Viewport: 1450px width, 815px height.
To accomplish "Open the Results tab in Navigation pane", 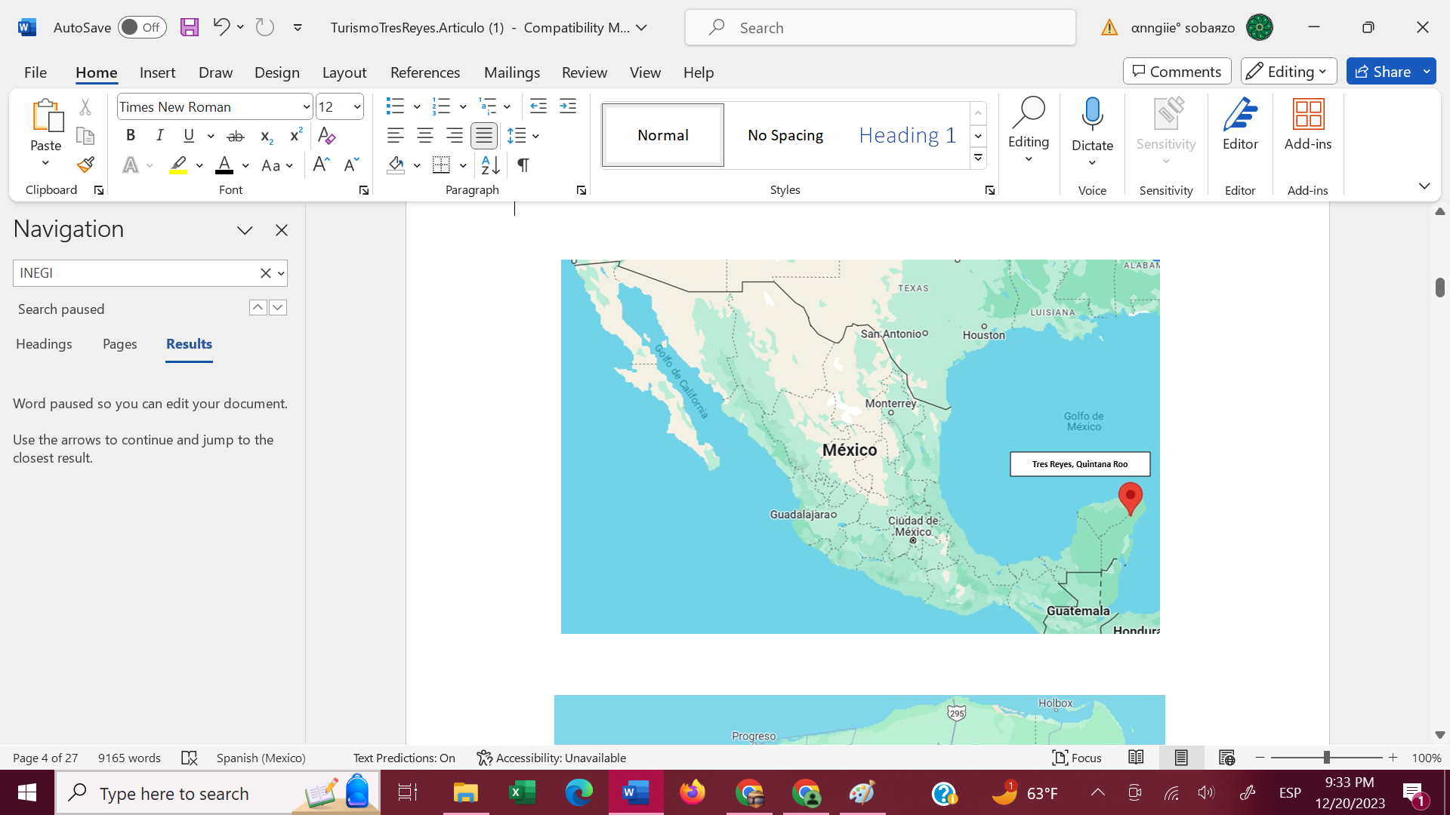I will [x=188, y=344].
